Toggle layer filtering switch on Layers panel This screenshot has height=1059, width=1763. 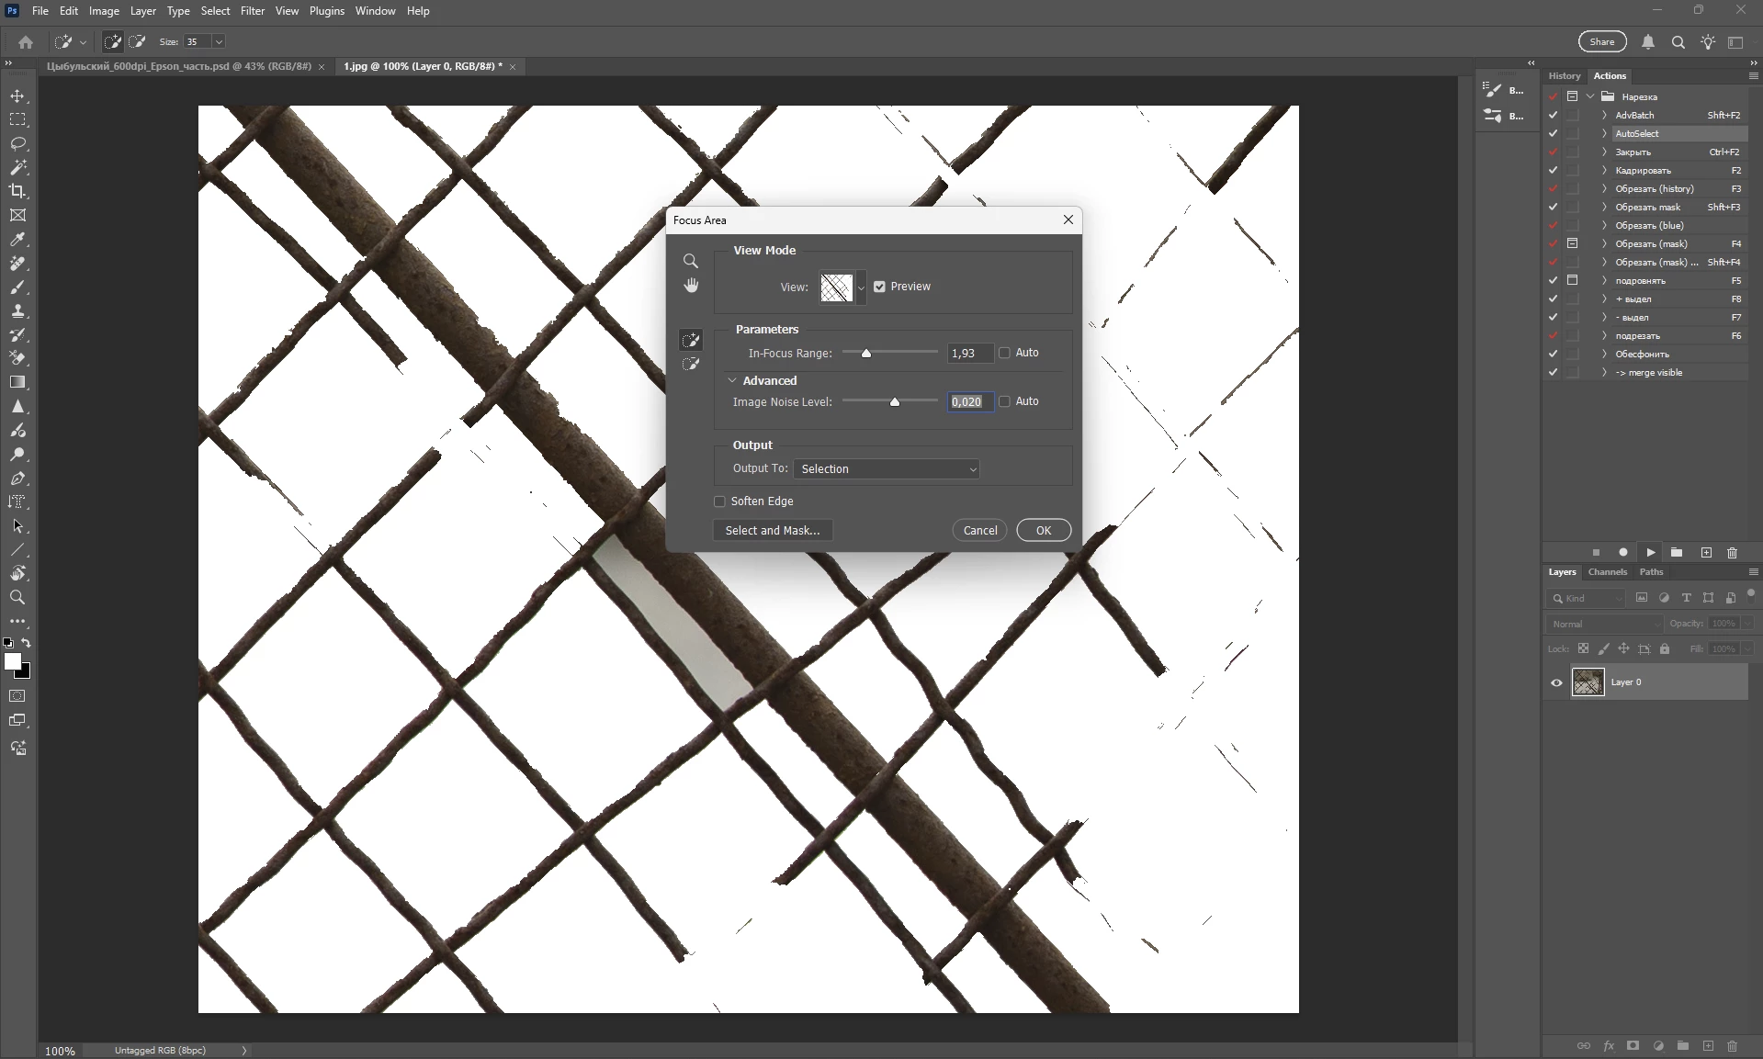point(1751,595)
